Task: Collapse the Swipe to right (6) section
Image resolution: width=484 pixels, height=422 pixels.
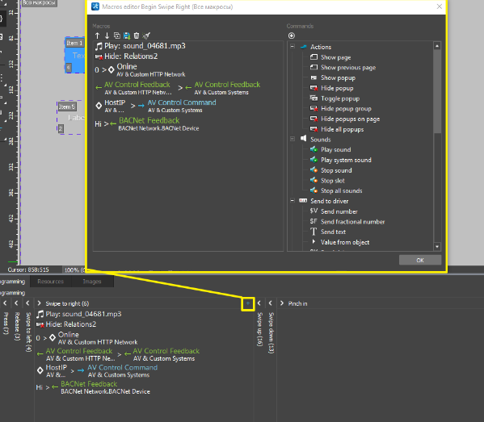Action: pos(40,303)
